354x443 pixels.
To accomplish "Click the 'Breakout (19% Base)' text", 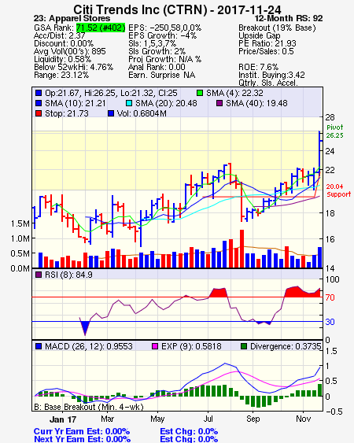I will click(277, 28).
